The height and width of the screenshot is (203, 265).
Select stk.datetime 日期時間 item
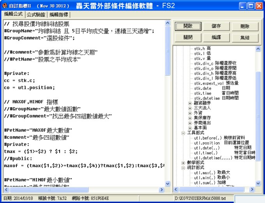216,98
